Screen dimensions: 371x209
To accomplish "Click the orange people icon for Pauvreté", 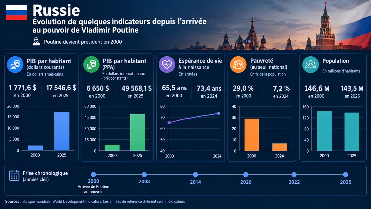I will click(x=238, y=64).
